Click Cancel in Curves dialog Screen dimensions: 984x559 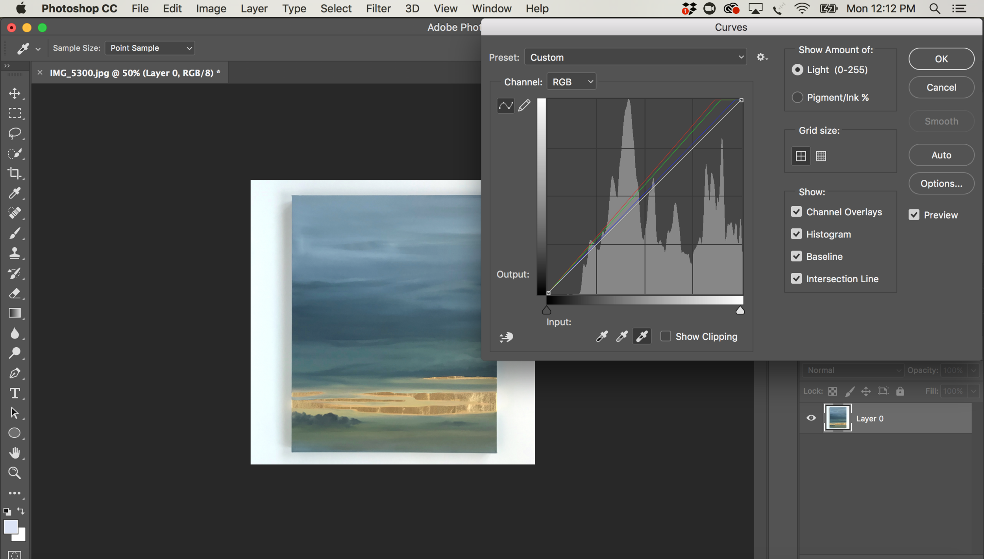(x=941, y=87)
